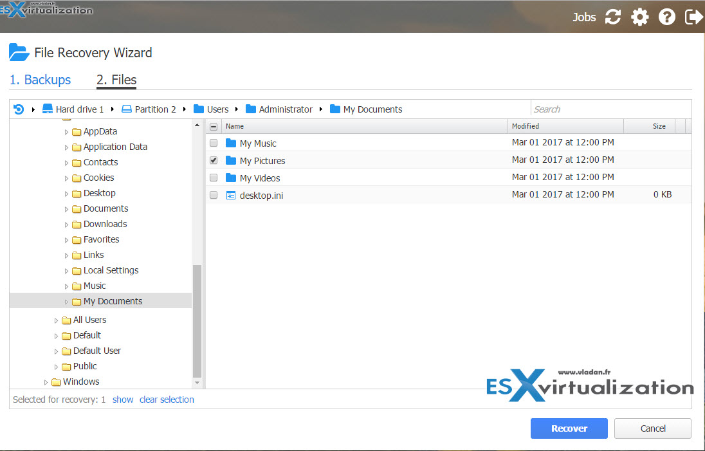Image resolution: width=705 pixels, height=451 pixels.
Task: Expand the Cookies tree node
Action: pyautogui.click(x=66, y=178)
